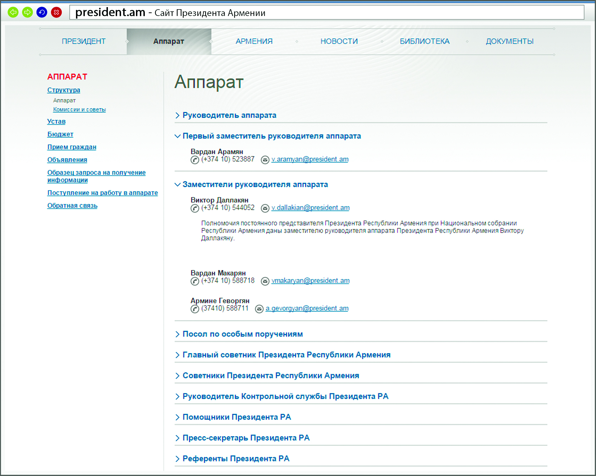Screen dimensions: 596x476
Task: Open Поступление на работу в аппарате link
Action: click(x=103, y=193)
